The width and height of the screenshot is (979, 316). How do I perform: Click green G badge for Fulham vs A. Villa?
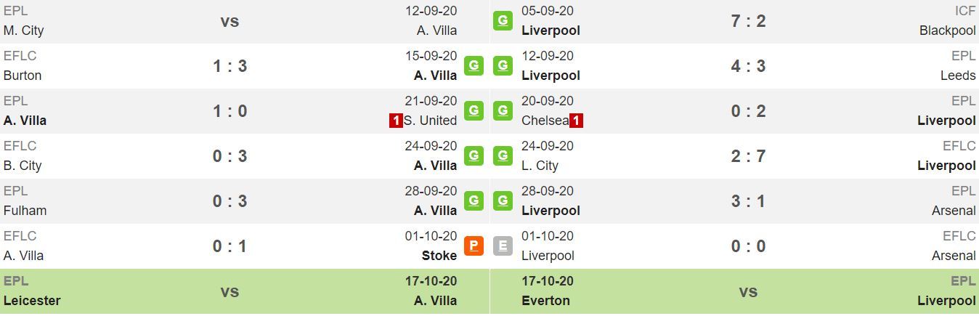pyautogui.click(x=474, y=200)
